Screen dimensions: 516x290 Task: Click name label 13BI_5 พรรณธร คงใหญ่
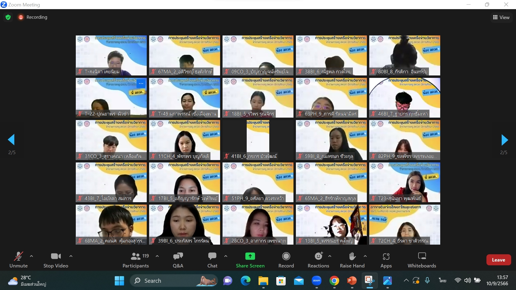pyautogui.click(x=329, y=241)
